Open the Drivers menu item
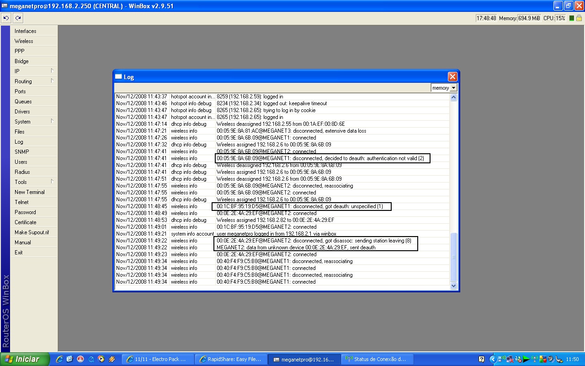The height and width of the screenshot is (366, 585). [x=34, y=111]
